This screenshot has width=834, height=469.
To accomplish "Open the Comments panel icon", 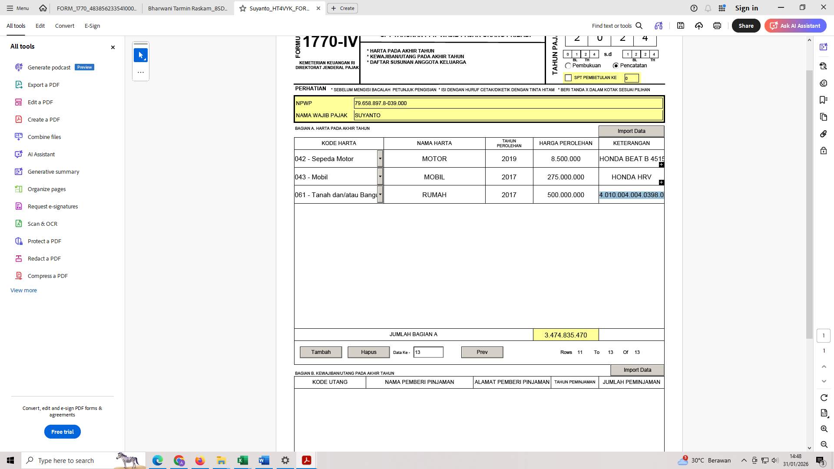I will (824, 83).
